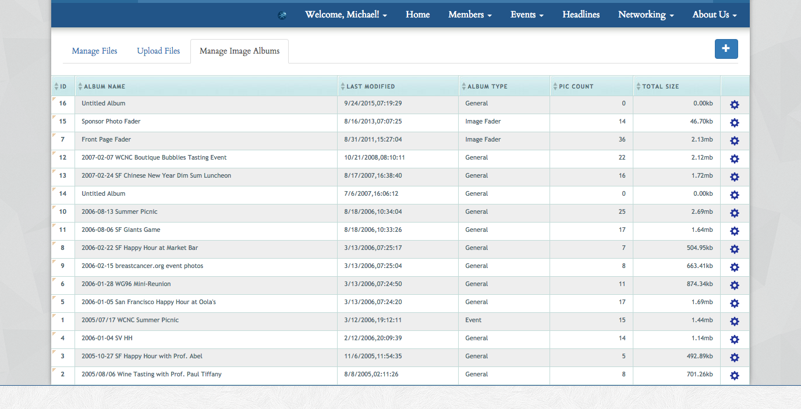
Task: Sort table by Album Name column
Action: click(x=206, y=86)
